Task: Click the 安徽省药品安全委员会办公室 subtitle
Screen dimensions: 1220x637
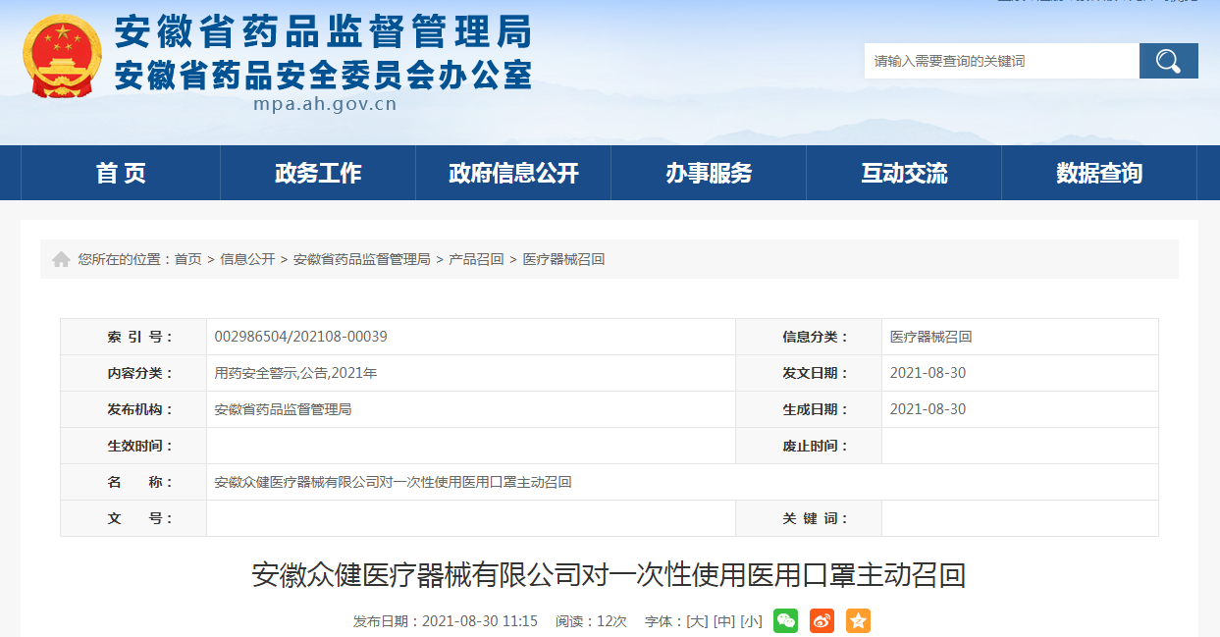Action: [x=323, y=75]
